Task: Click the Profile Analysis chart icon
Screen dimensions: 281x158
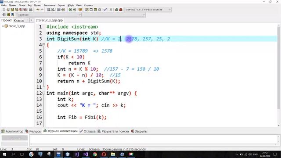Action: point(116,10)
